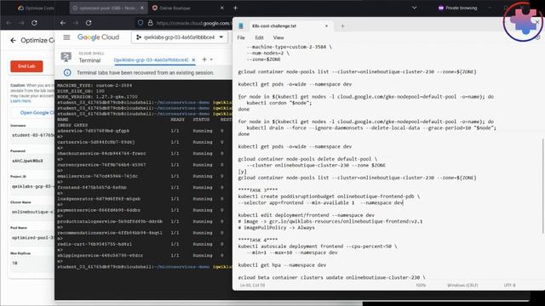545x306 pixels.
Task: Click the Notepad app icon in title bar
Action: 241,26
